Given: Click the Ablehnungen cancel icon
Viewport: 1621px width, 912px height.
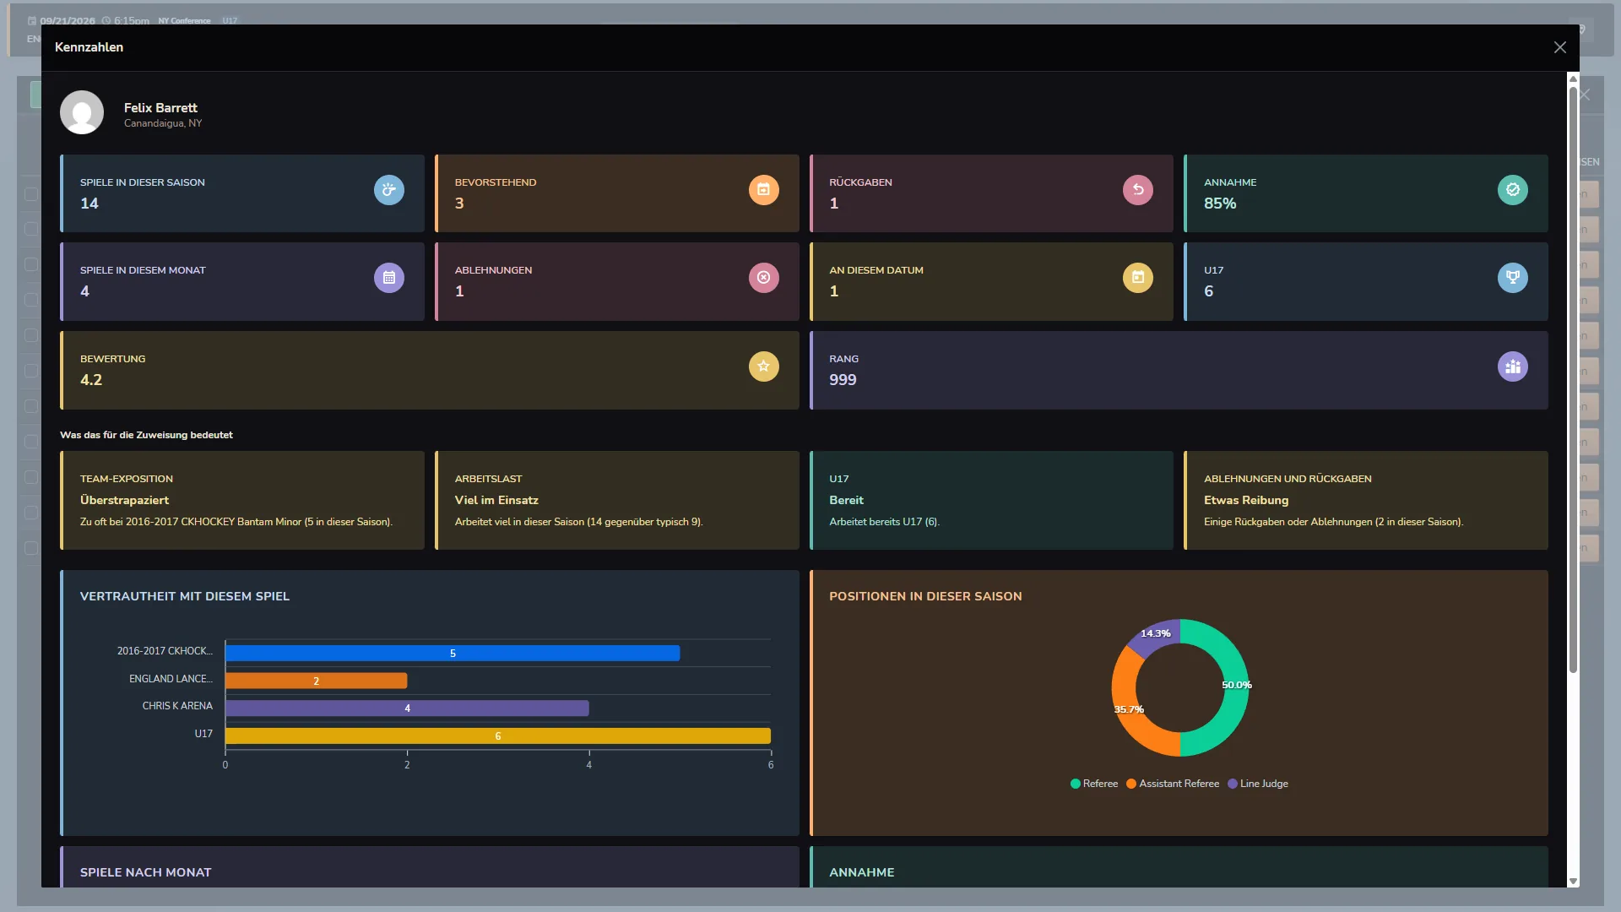Looking at the screenshot, I should point(763,278).
